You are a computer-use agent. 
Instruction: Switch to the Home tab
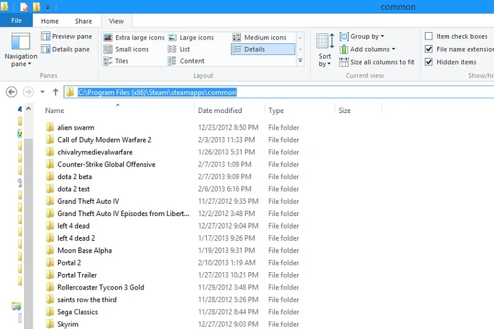click(49, 21)
